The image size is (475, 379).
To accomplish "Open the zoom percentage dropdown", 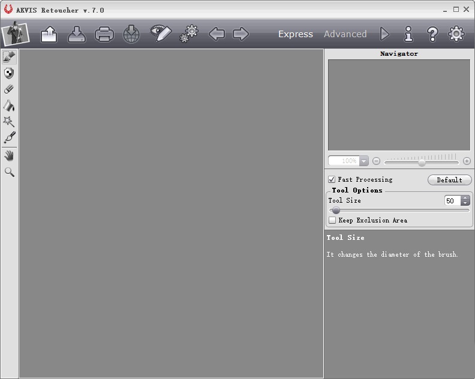I will 364,161.
